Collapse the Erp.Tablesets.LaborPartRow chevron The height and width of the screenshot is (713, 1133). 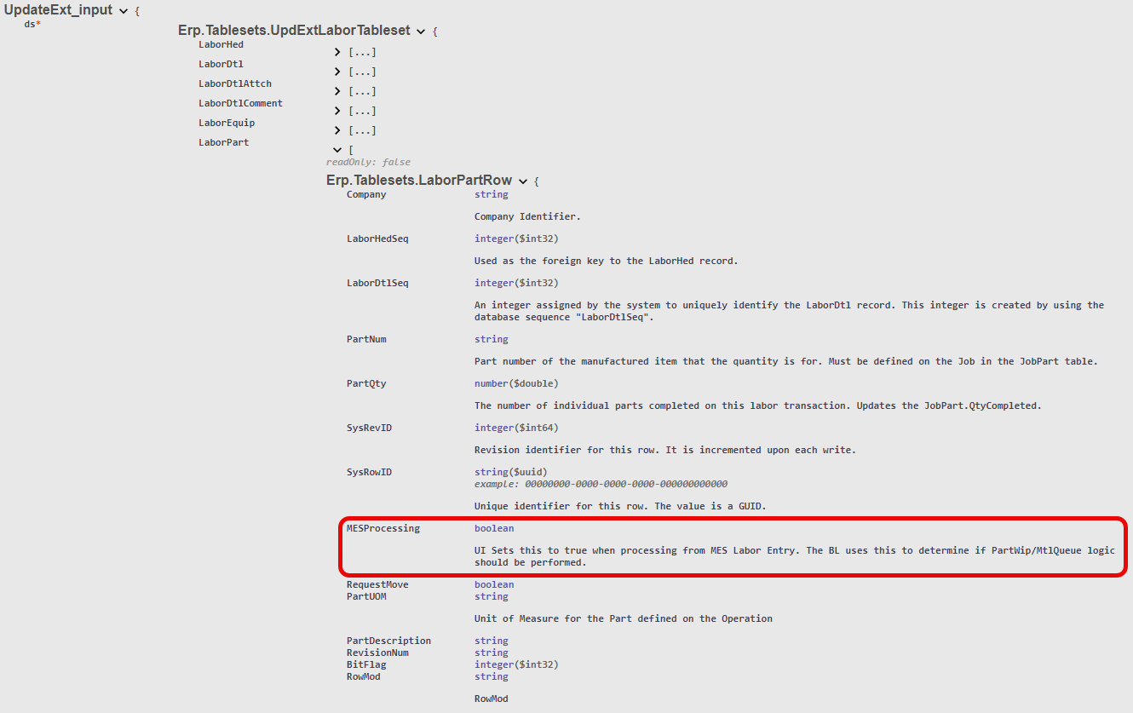coord(522,181)
